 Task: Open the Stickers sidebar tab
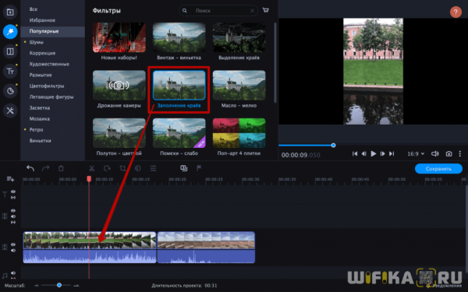(10, 91)
